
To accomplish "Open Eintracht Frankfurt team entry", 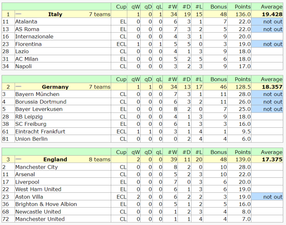I will tap(40, 131).
